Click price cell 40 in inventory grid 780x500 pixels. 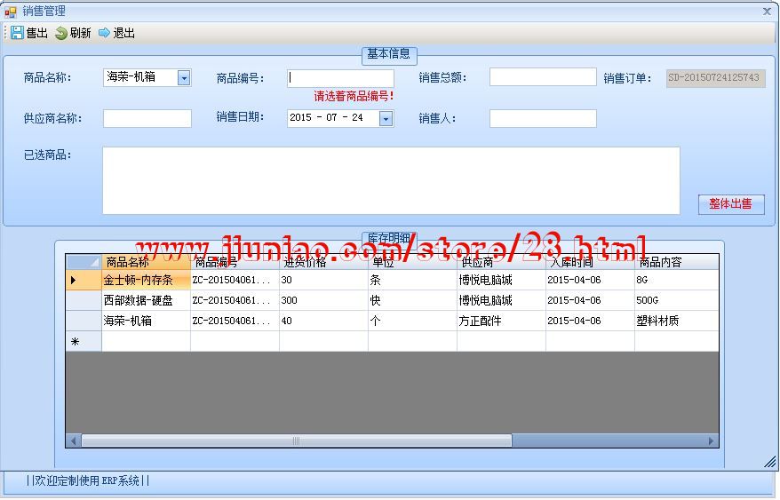click(x=324, y=321)
